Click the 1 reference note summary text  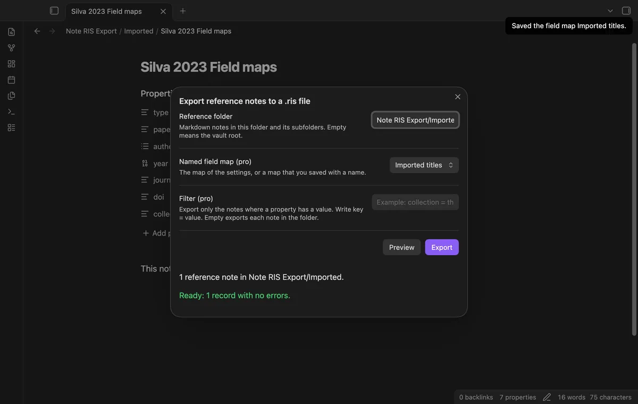[262, 277]
